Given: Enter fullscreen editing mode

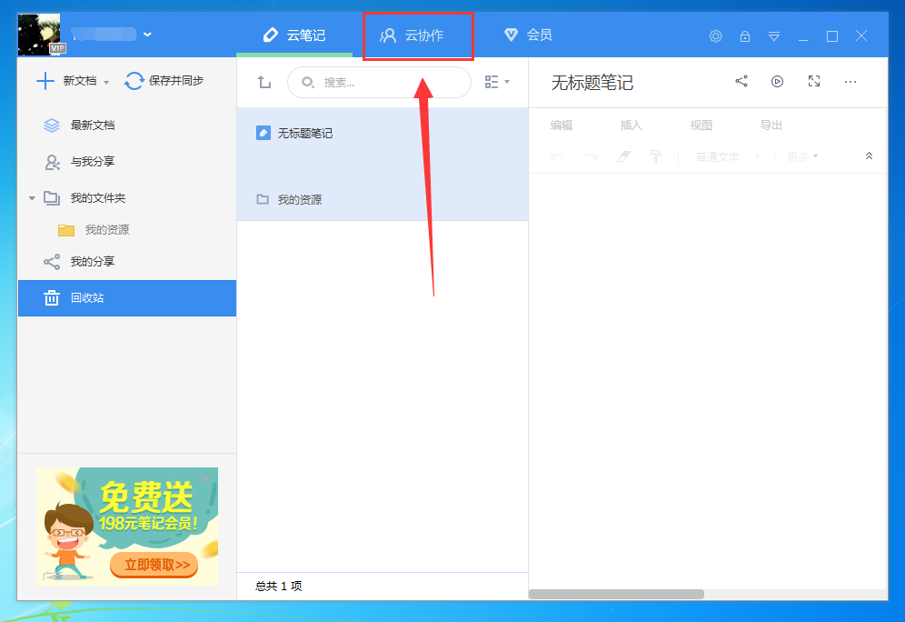Looking at the screenshot, I should tap(813, 81).
